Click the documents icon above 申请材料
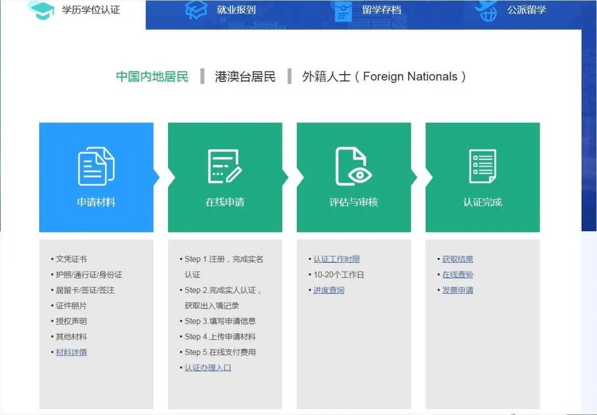Viewport: 597px width, 415px height. (x=96, y=166)
